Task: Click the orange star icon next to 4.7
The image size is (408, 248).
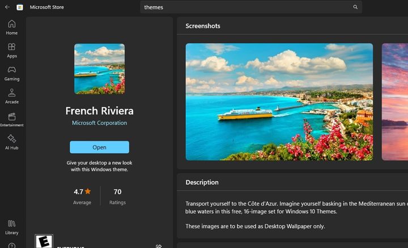Action: (88, 191)
